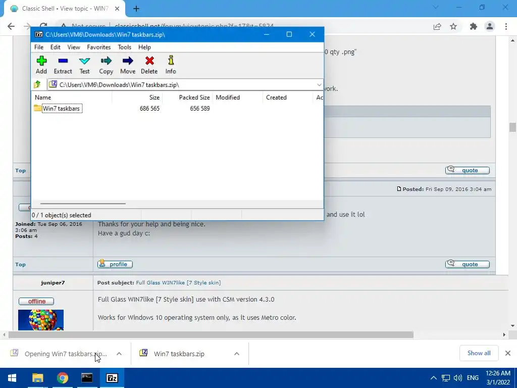Switch the ENG input language

[473, 378]
